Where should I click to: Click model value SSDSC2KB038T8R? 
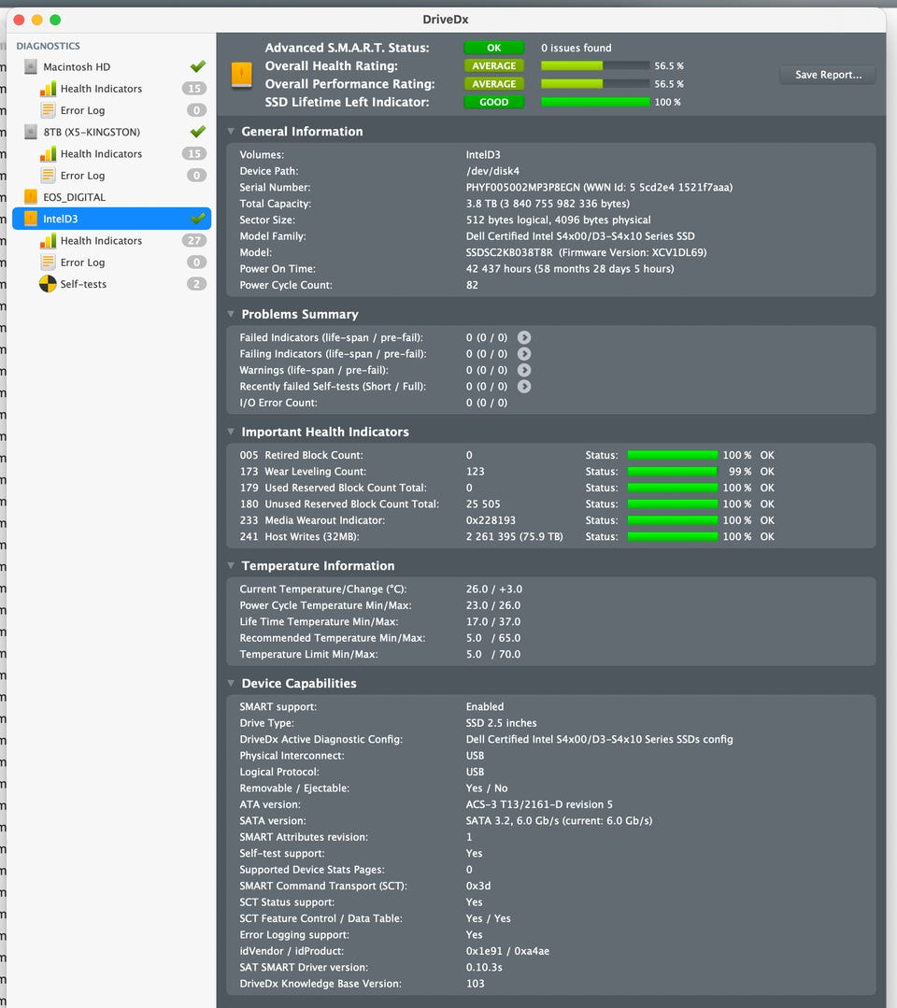(509, 252)
